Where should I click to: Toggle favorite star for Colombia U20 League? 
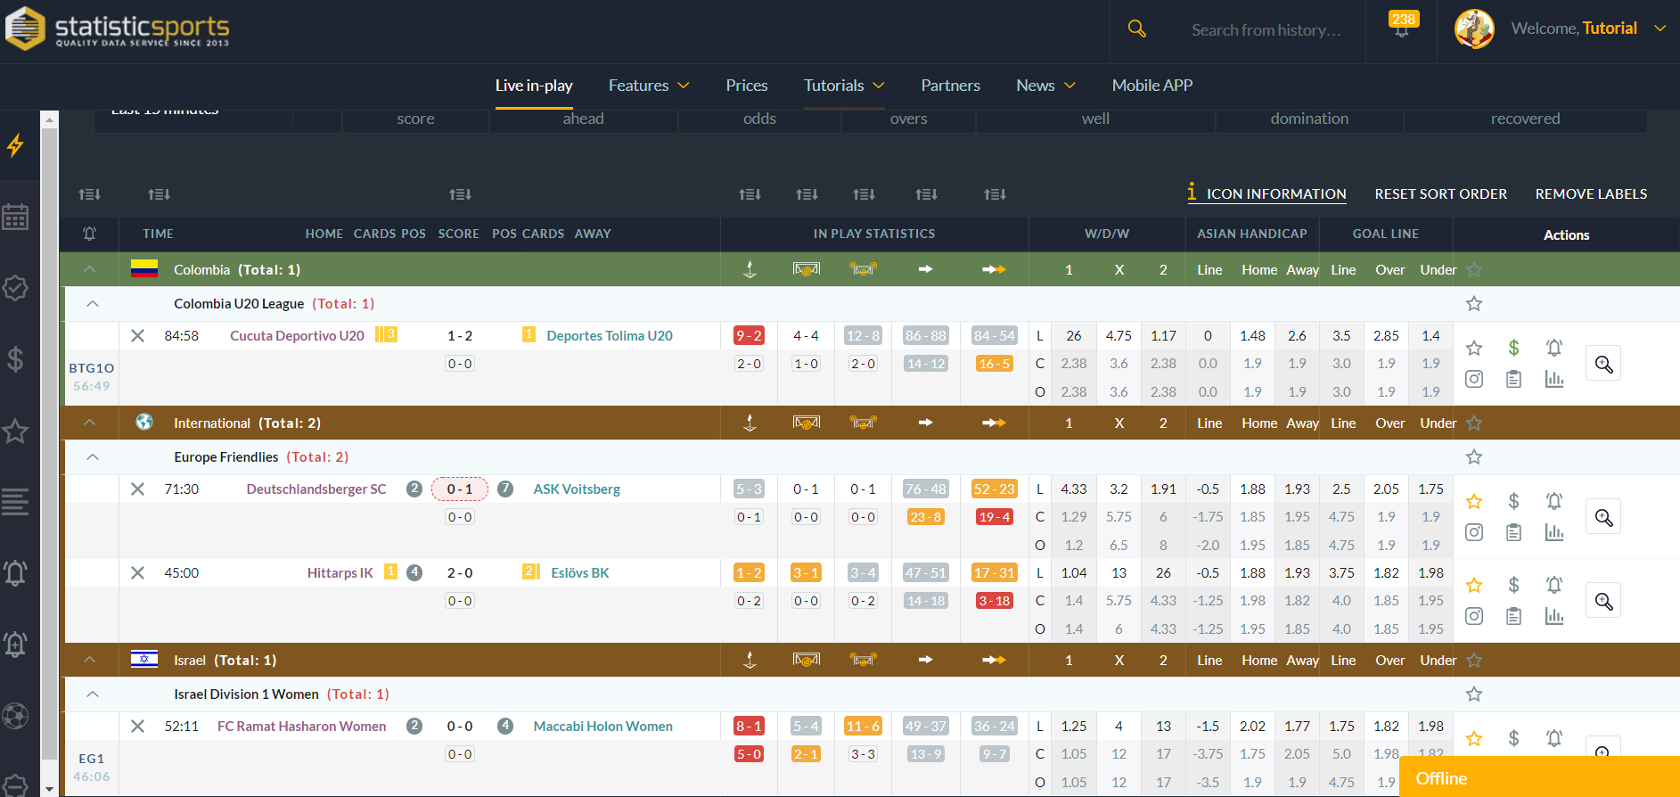(1474, 304)
